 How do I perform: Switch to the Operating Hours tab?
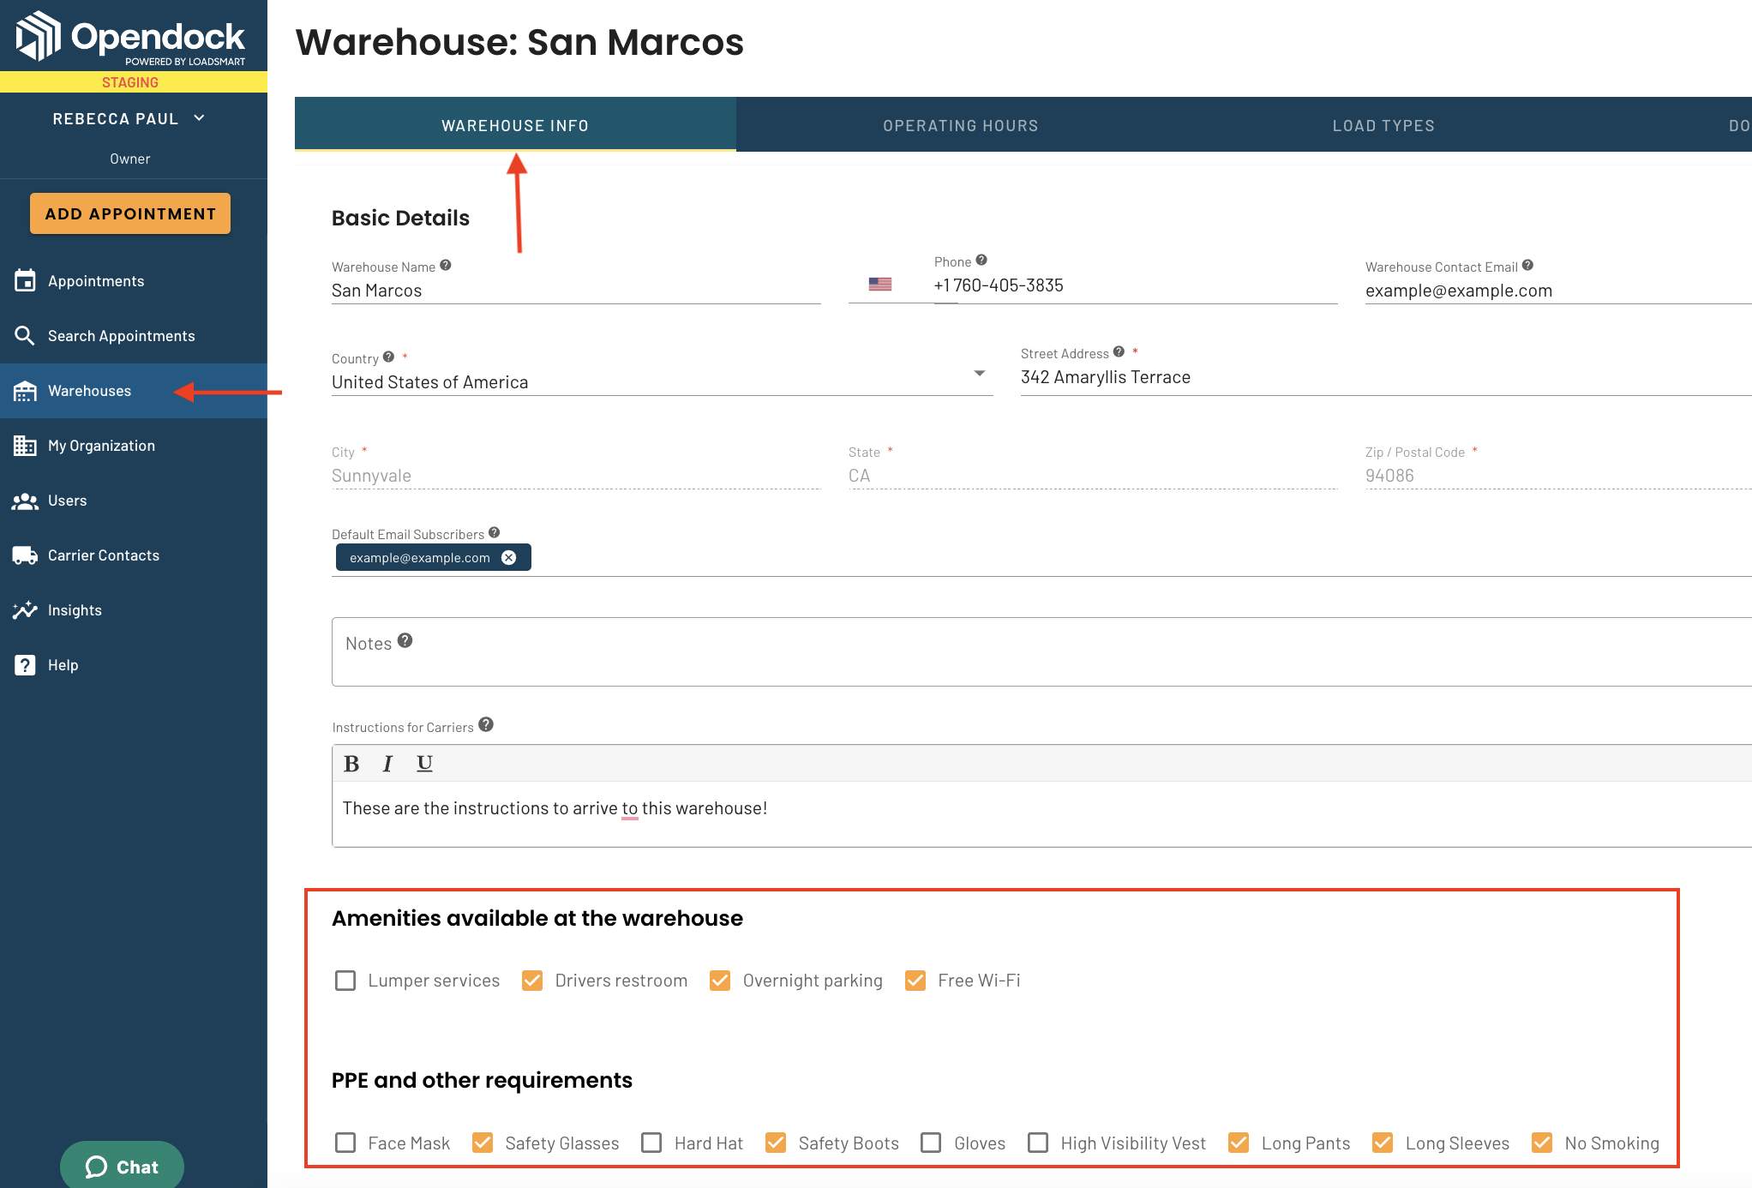(960, 125)
